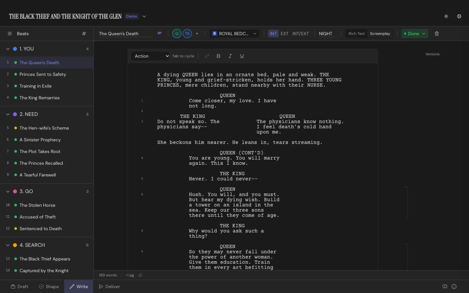
Task: Switch to the Deliver tab
Action: (x=109, y=286)
